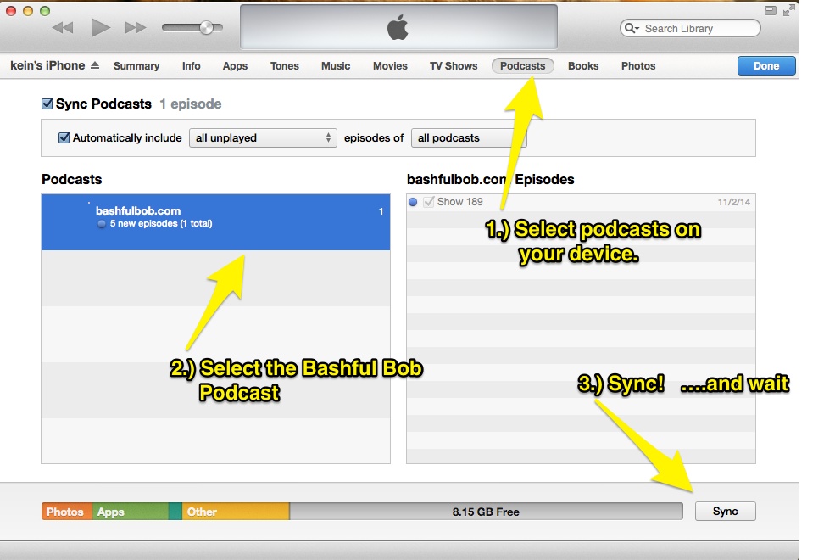This screenshot has width=835, height=560.
Task: Click the teal storage segment between Apps and Other
Action: point(175,512)
